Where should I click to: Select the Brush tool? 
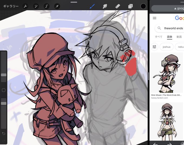tap(92, 6)
